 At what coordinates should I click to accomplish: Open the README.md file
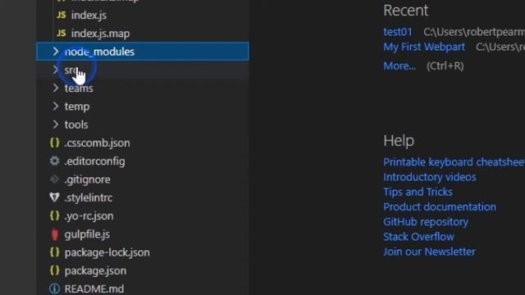pyautogui.click(x=94, y=288)
